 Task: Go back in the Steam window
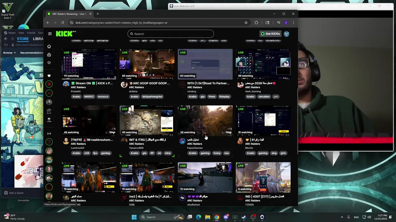[6, 39]
